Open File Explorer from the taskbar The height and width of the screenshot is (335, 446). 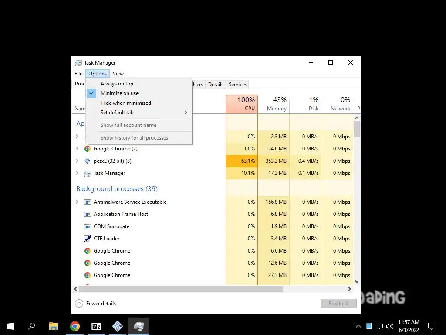[x=54, y=326]
